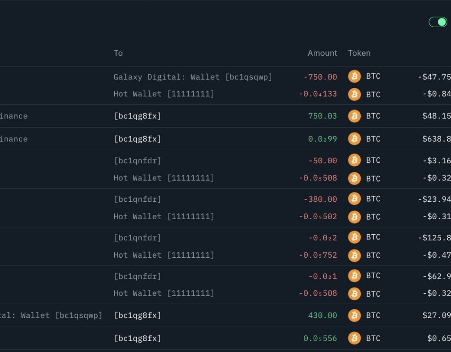Click the BTC label in the -750.00 row
The width and height of the screenshot is (451, 352).
click(x=373, y=77)
